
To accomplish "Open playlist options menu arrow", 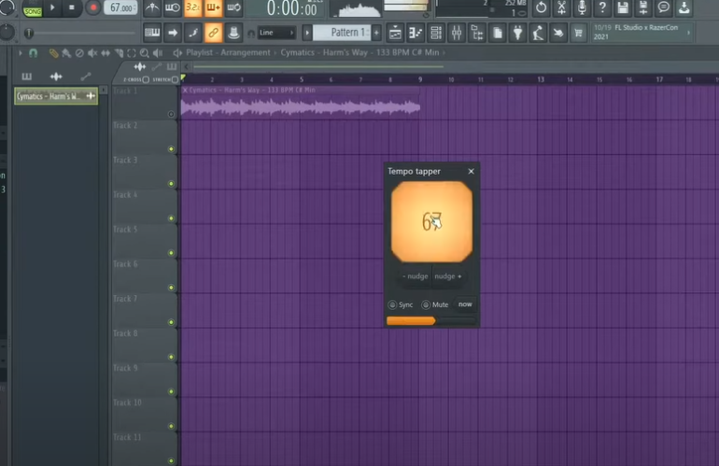I will tap(21, 53).
